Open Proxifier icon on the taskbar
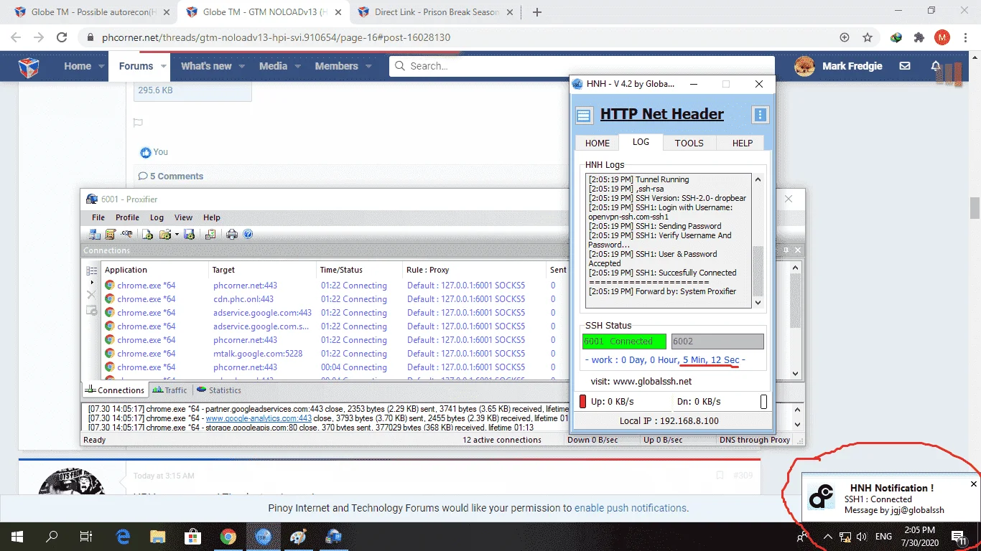The image size is (981, 551). 333,536
